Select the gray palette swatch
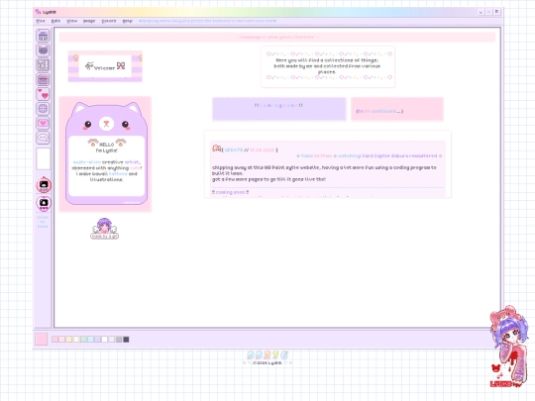 click(119, 340)
